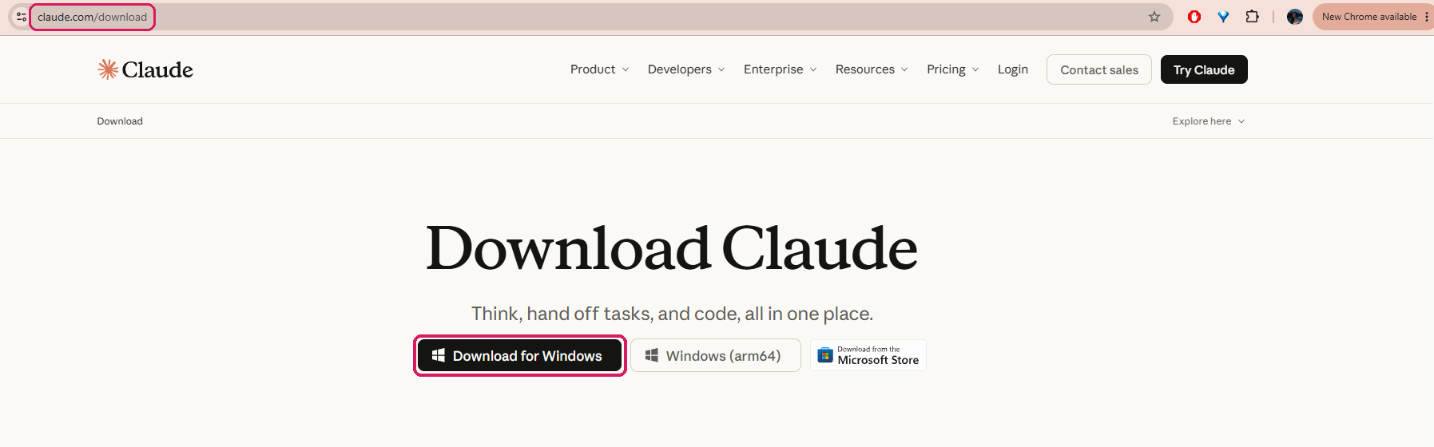Expand the Developers menu
The height and width of the screenshot is (447, 1434).
point(686,69)
